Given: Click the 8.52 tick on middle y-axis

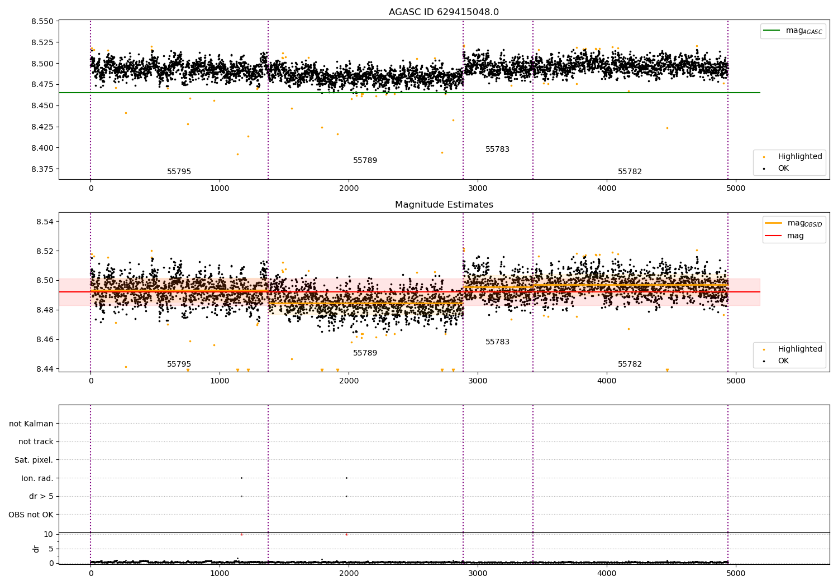Looking at the screenshot, I should click(x=45, y=251).
